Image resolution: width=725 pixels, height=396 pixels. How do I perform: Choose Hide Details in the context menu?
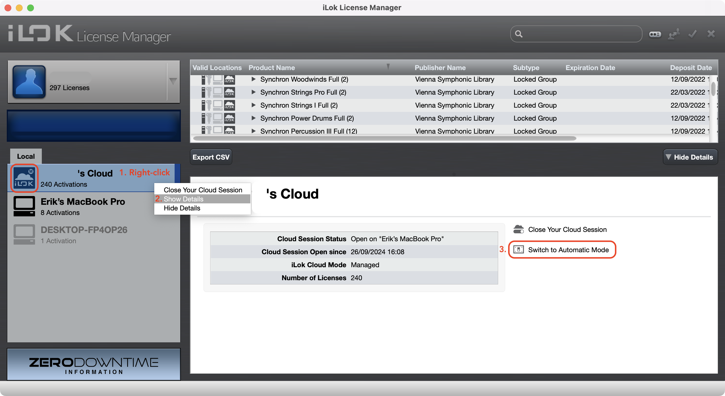click(x=202, y=208)
